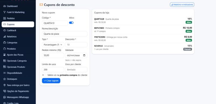Click the Cupons ticket icon in sidebar
Screen dimensions: 216x104
pyautogui.click(x=4, y=24)
